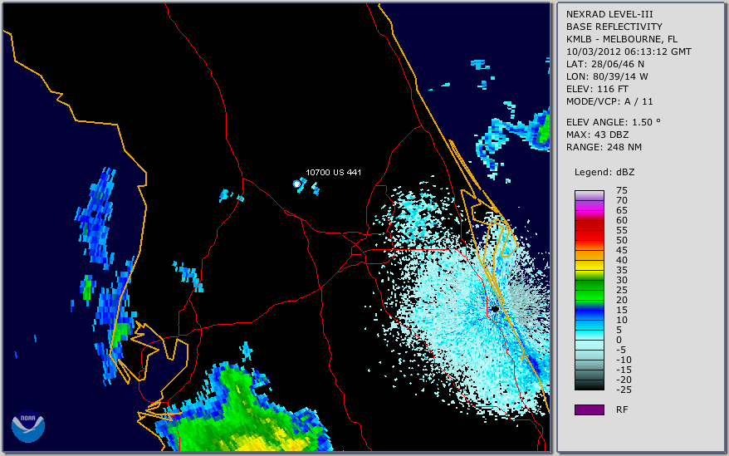Viewport: 729px width, 456px height.
Task: Click the 'BASE REFLECTIVITY' text
Action: click(x=614, y=27)
